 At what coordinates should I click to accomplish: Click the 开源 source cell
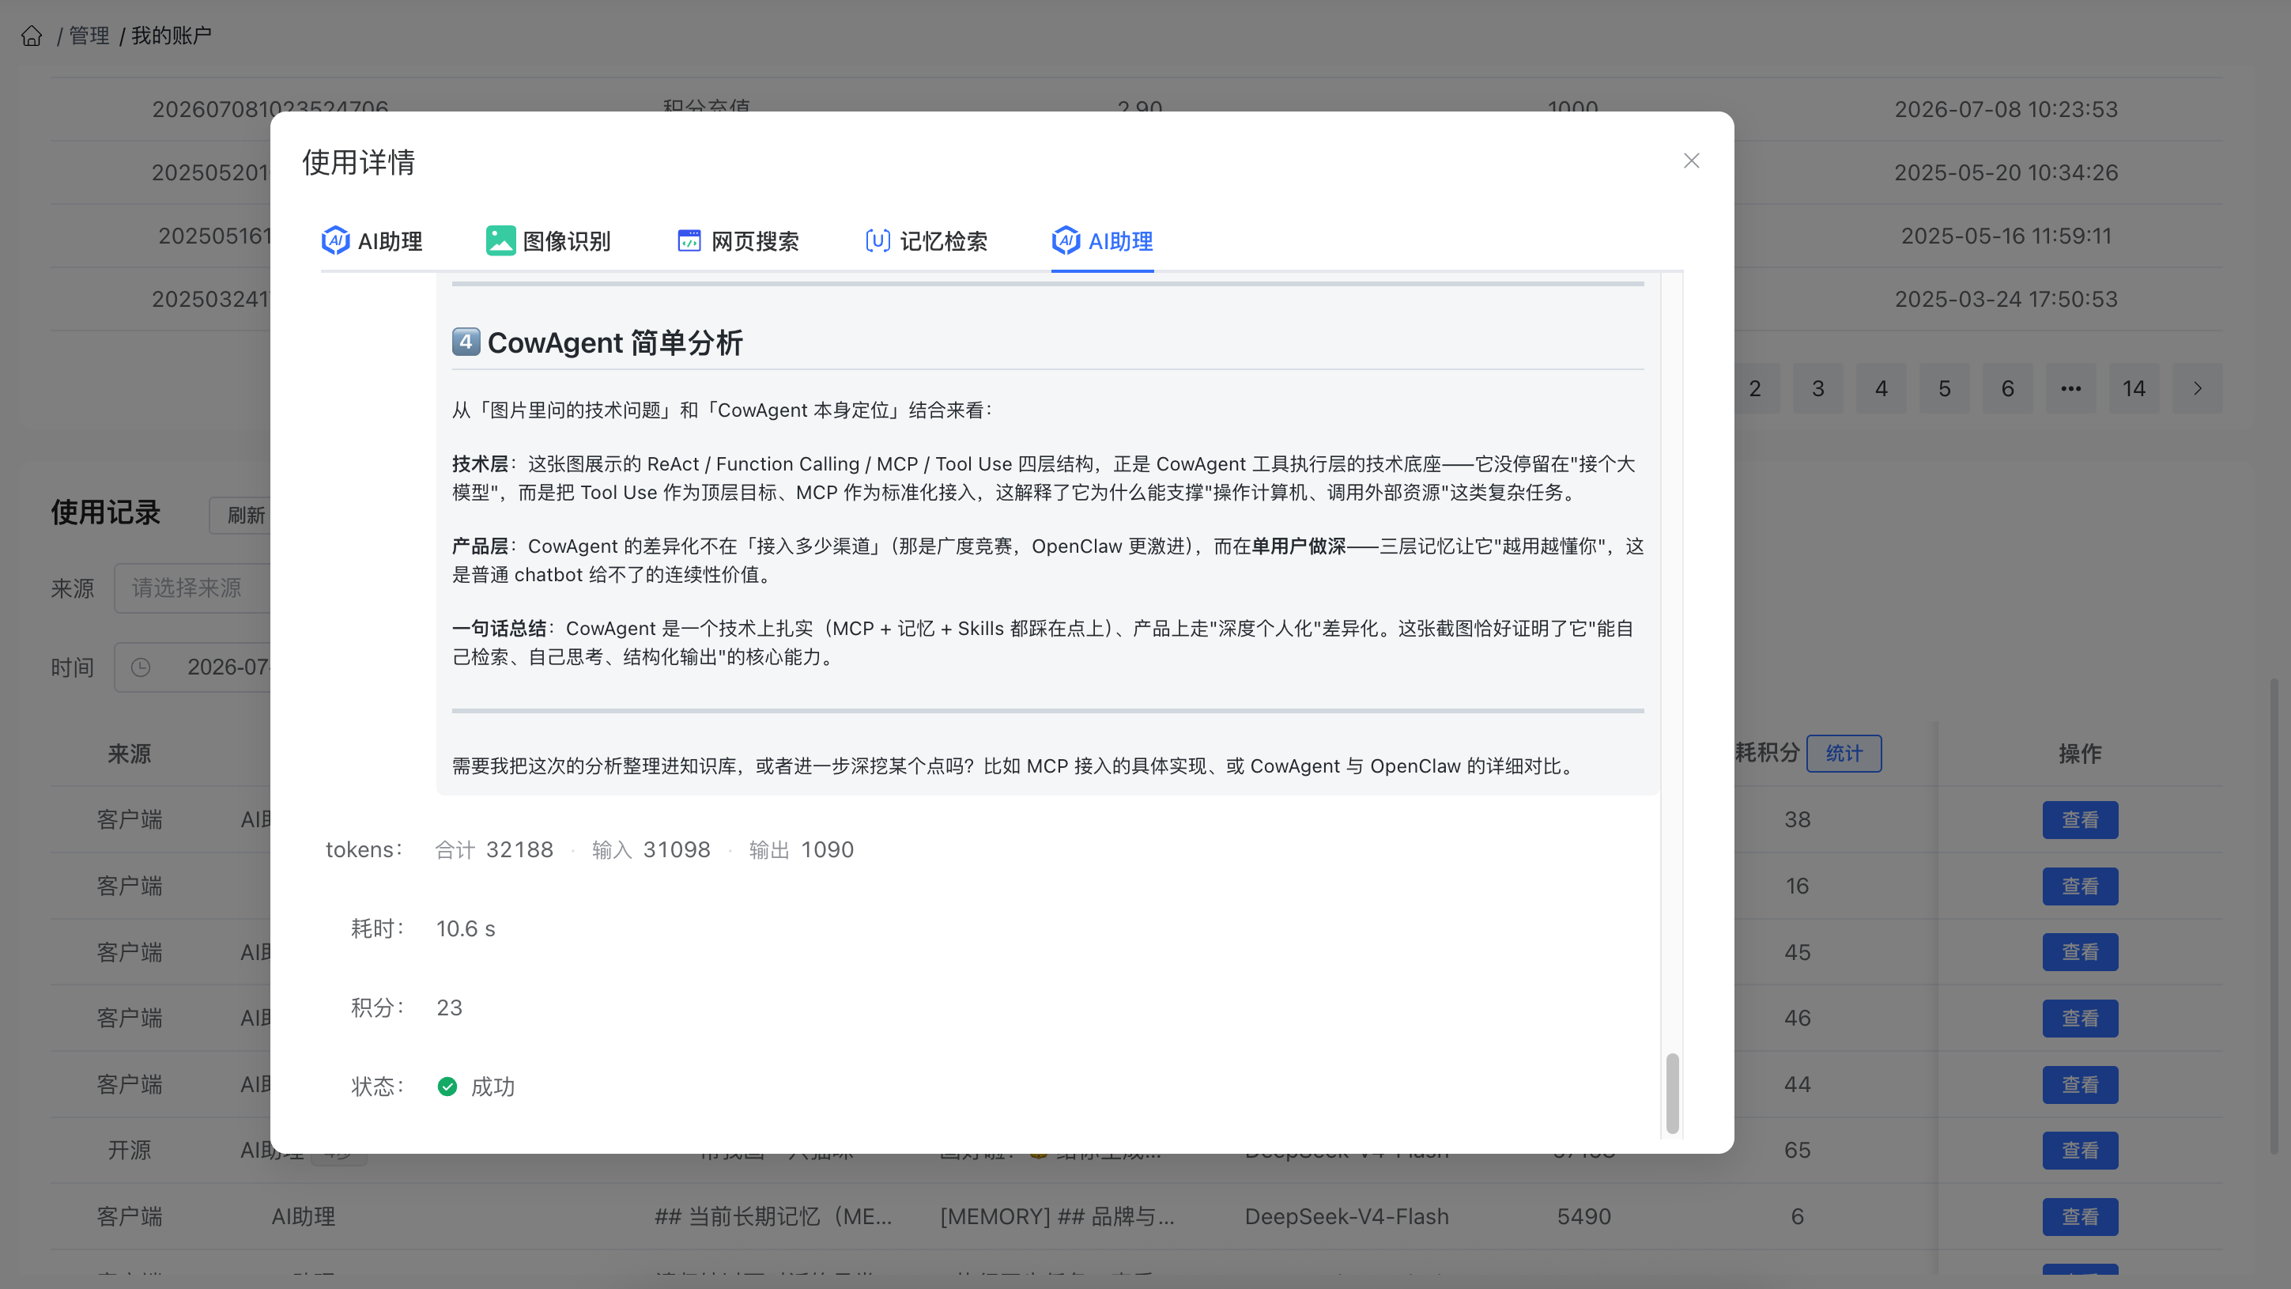[x=129, y=1151]
